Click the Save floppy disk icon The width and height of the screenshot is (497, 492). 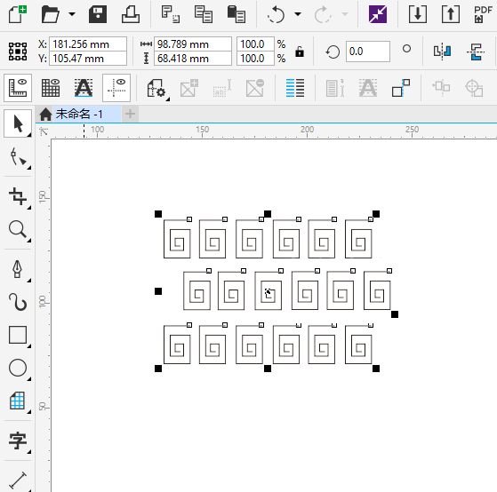(x=98, y=14)
